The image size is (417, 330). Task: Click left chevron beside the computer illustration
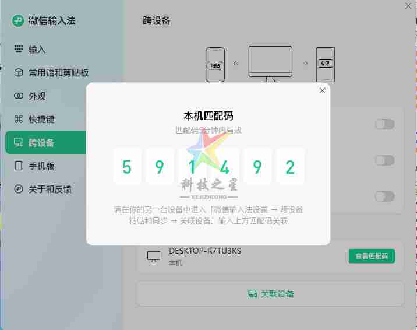coord(236,63)
